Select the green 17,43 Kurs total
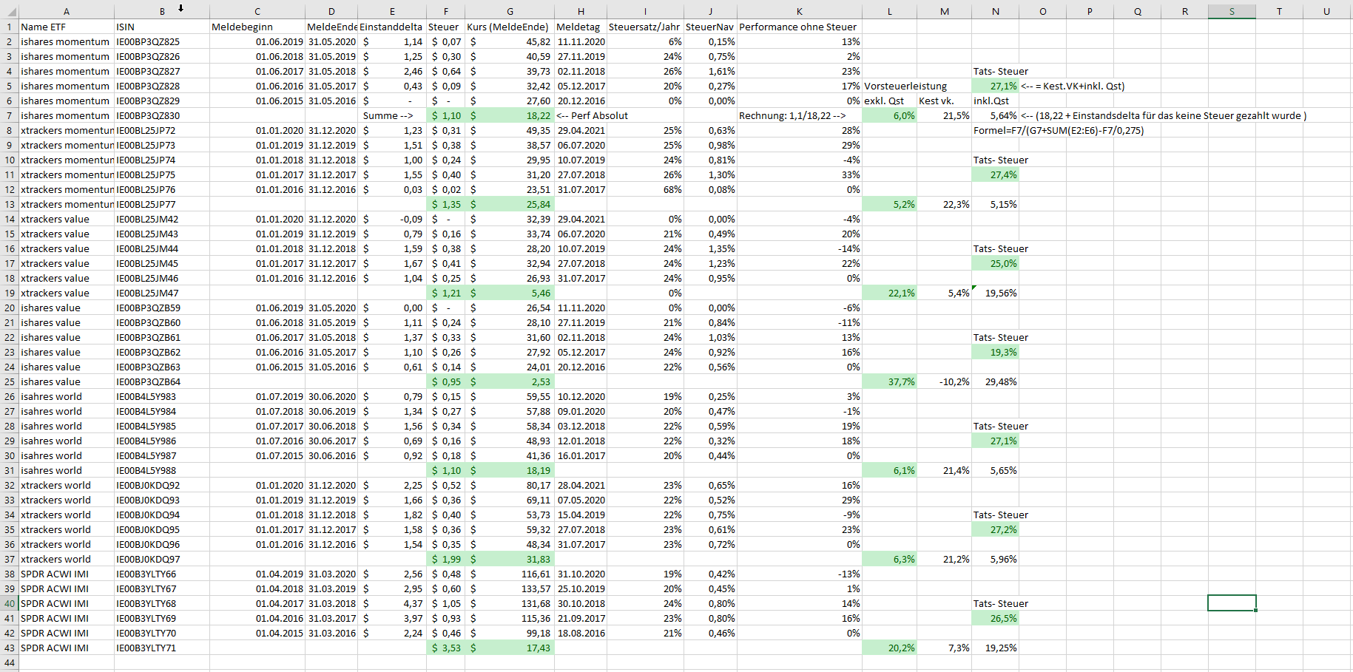This screenshot has height=672, width=1353. click(510, 648)
